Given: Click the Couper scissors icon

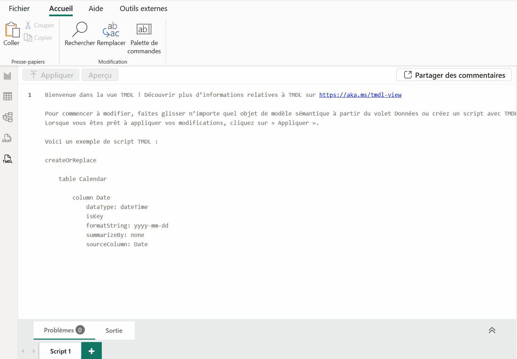Looking at the screenshot, I should tap(28, 25).
